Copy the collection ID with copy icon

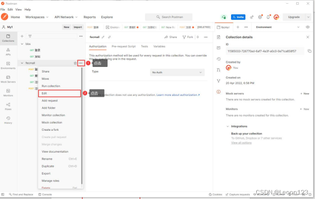coord(309,51)
